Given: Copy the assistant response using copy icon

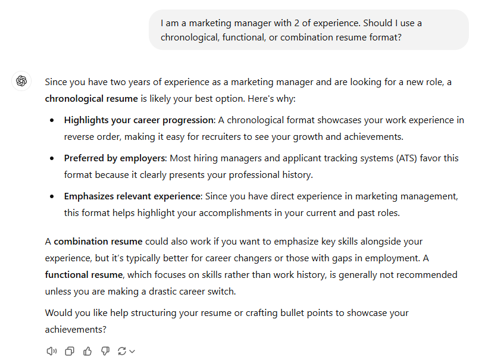Looking at the screenshot, I should coord(70,351).
